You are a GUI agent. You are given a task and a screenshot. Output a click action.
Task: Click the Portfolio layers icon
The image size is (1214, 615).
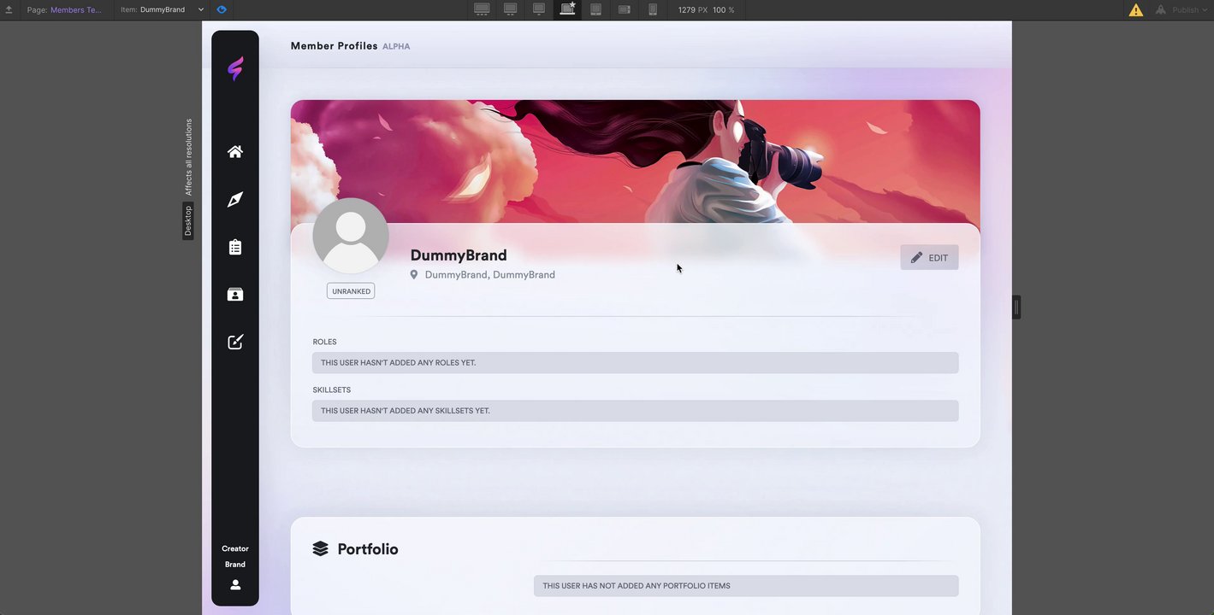coord(320,548)
